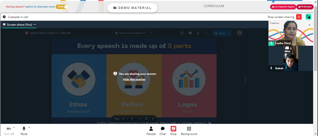This screenshot has height=136, width=318.
Task: Click the Google account avatar
Action: coord(239,33)
